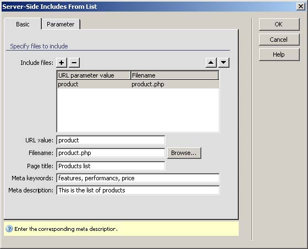Viewport: 308px width, 249px height.
Task: Click into the Page title field
Action: click(111, 166)
